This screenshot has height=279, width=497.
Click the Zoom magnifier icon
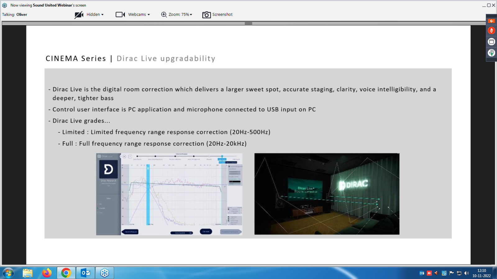pyautogui.click(x=164, y=15)
